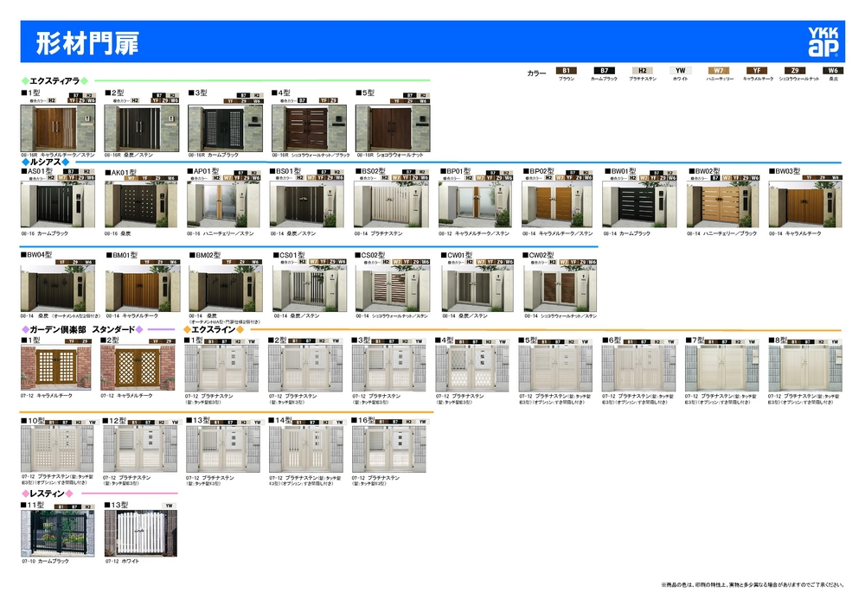Screen dimensions: 865x611
Task: Select the W7 ハニーチェリー color swatch
Action: click(x=718, y=71)
